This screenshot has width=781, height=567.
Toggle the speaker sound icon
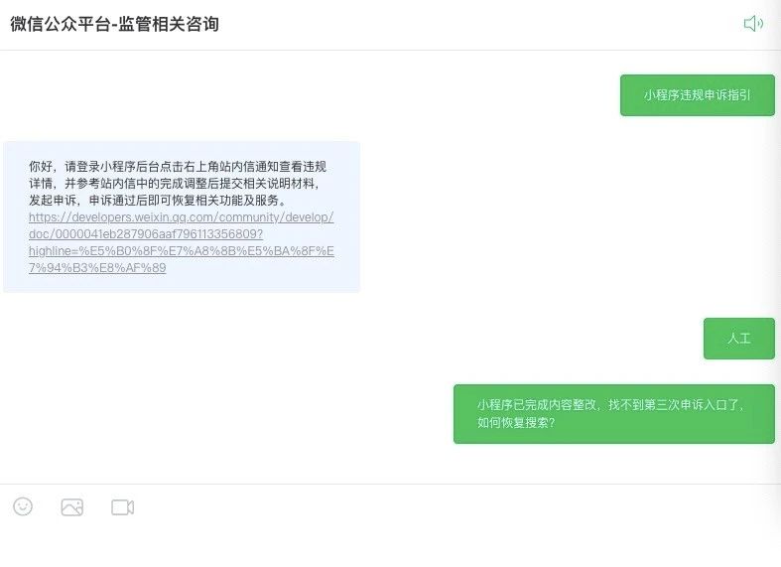click(753, 24)
